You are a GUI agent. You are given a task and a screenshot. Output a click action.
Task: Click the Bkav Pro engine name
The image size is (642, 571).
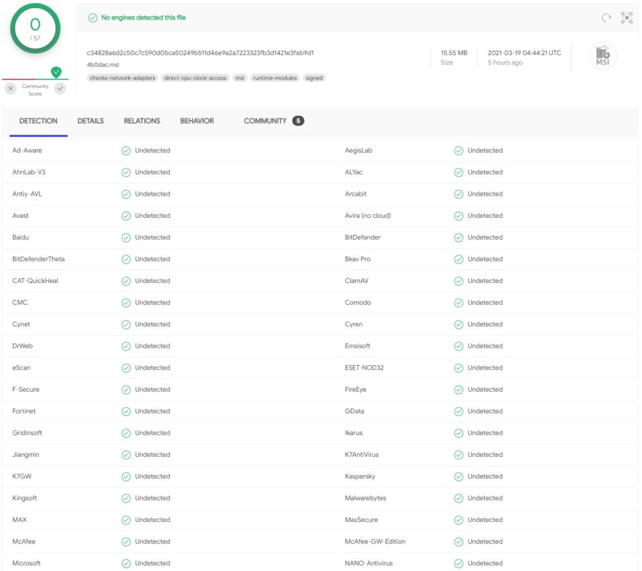[357, 259]
